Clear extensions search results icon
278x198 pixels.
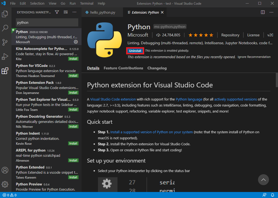(x=66, y=12)
